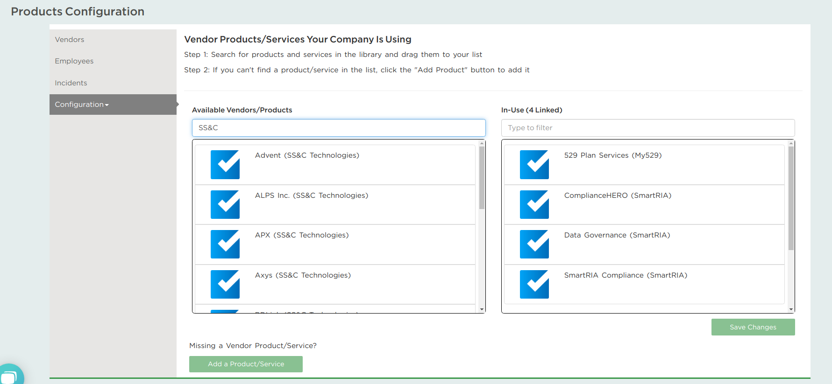
Task: Click the Add a Product/Service button
Action: pyautogui.click(x=246, y=364)
